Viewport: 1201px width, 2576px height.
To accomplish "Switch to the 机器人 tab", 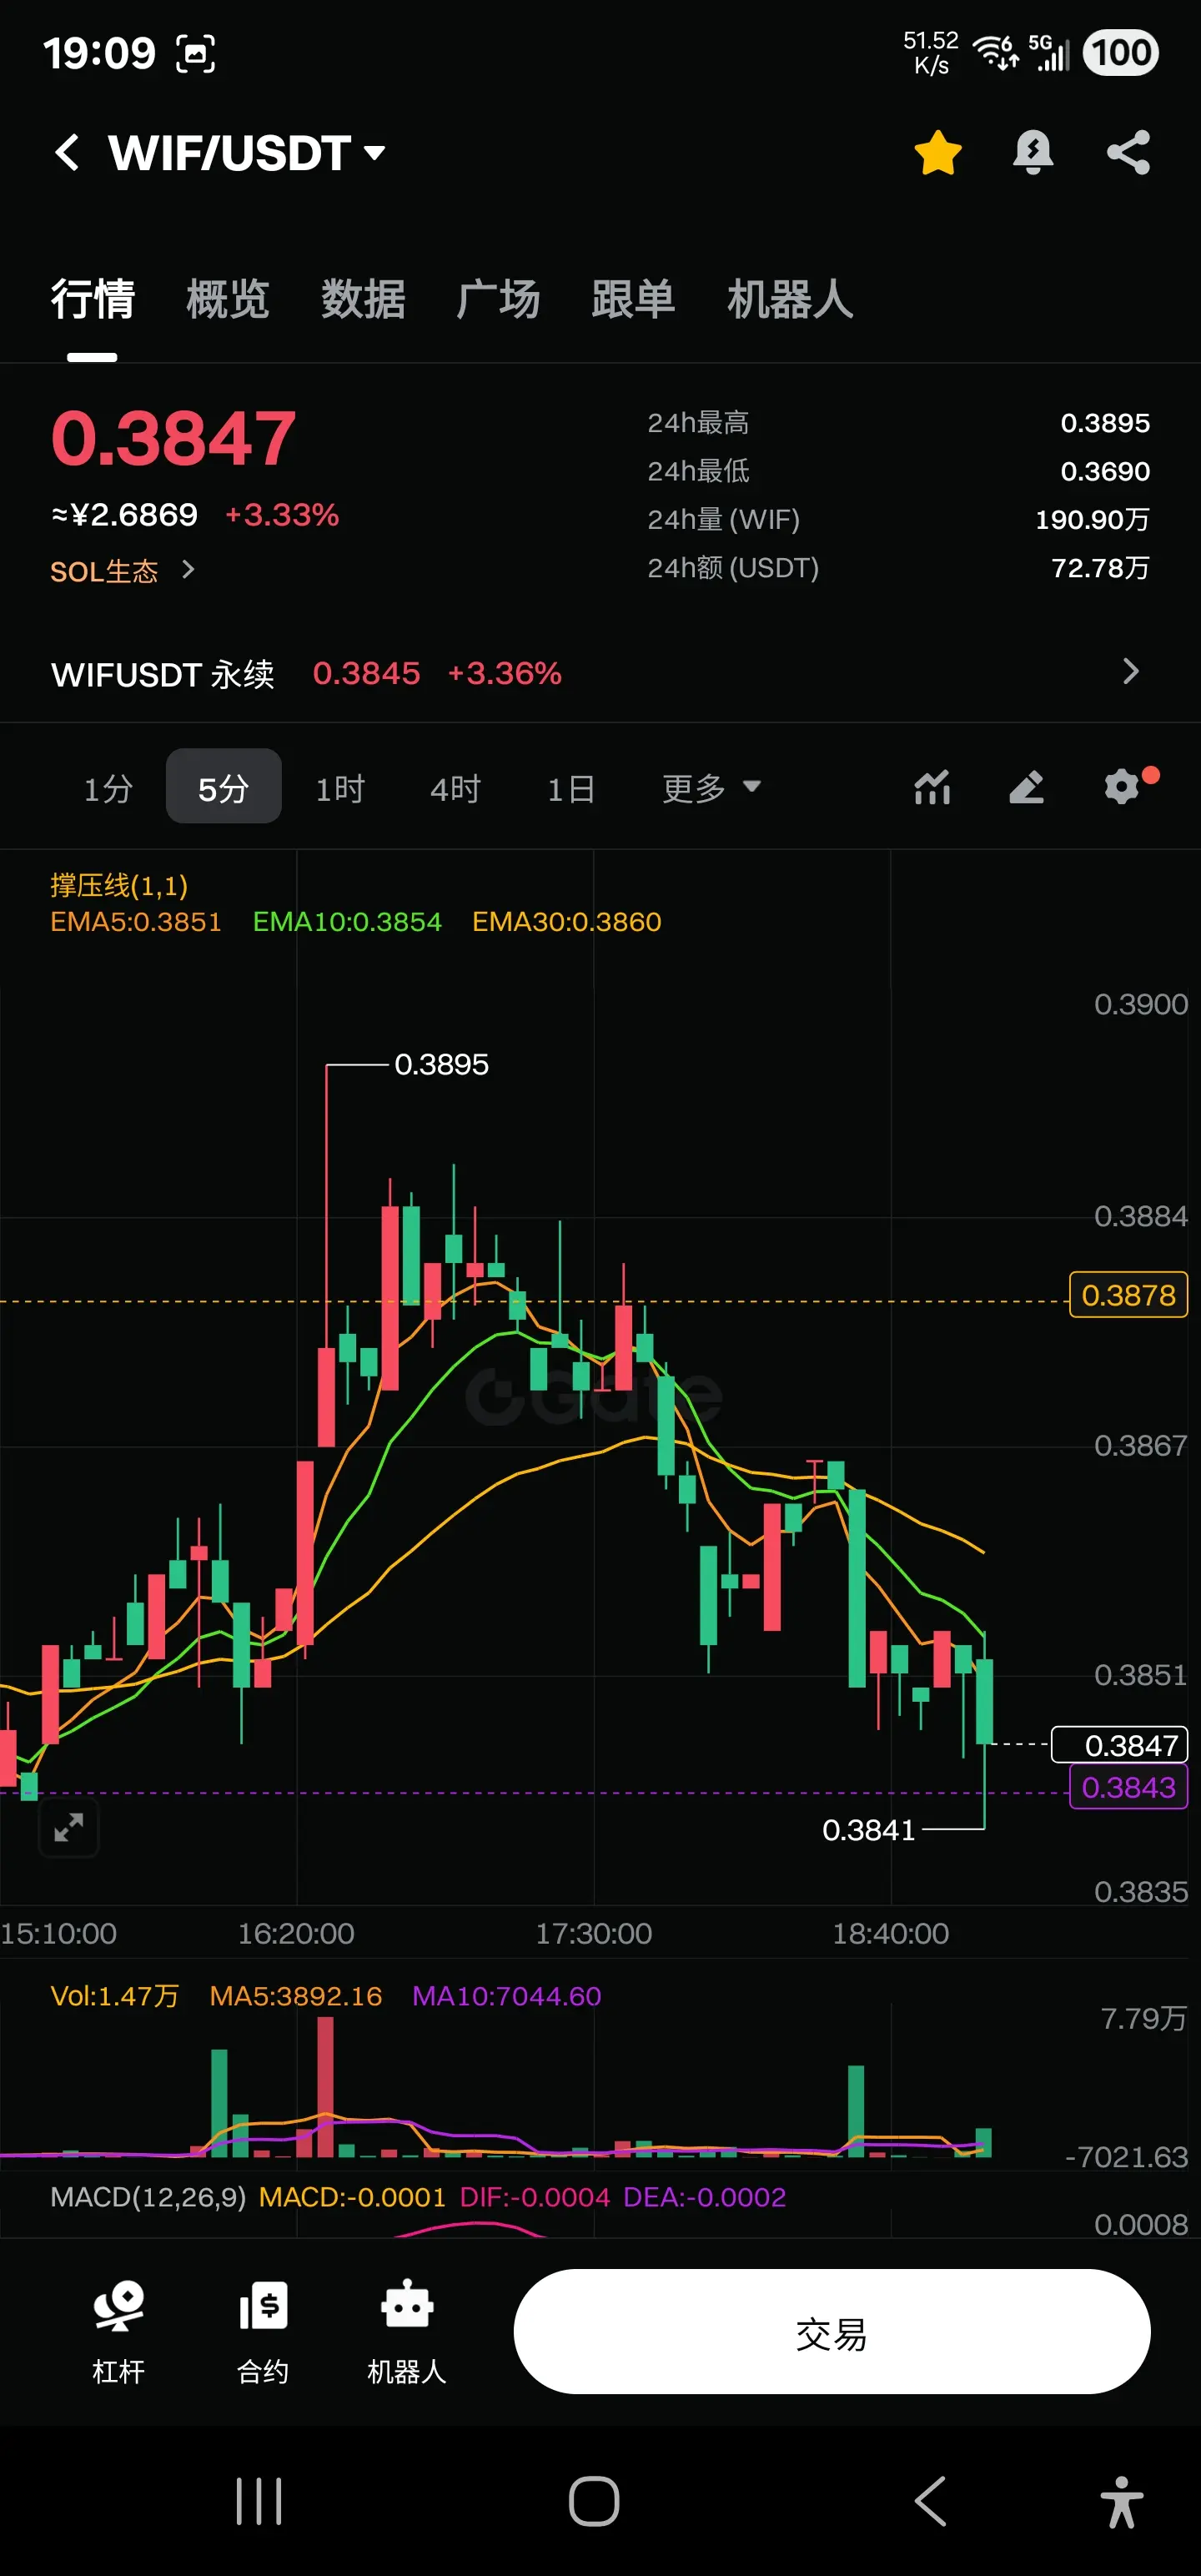I will coord(790,299).
